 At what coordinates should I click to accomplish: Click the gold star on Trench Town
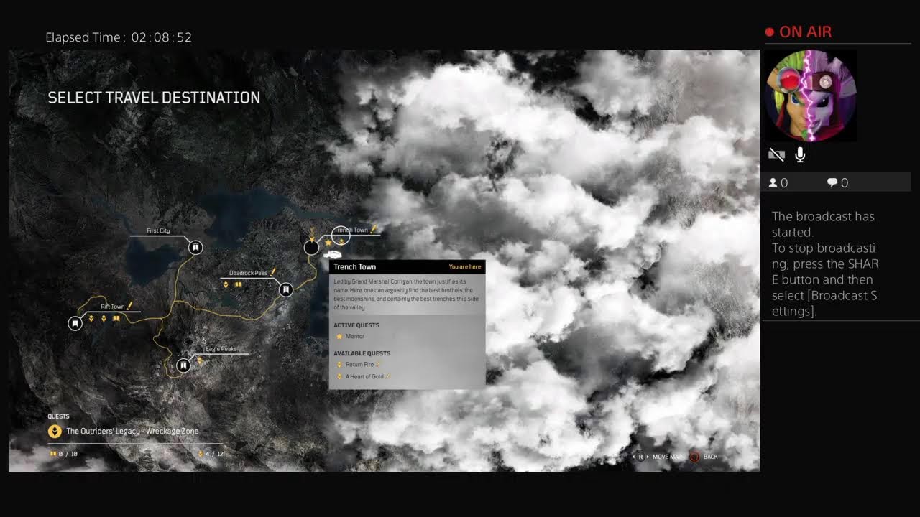329,243
